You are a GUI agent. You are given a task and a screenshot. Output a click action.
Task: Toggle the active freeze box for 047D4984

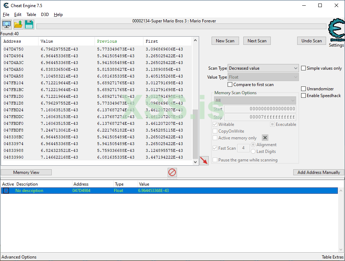click(x=6, y=191)
